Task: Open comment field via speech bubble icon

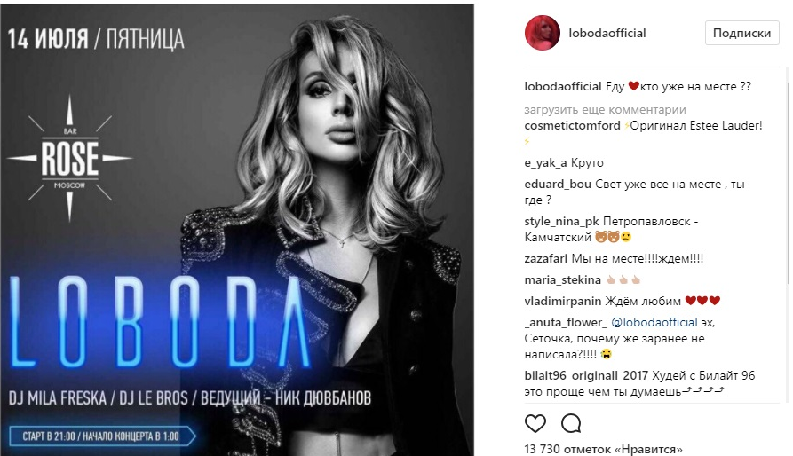Action: pos(571,423)
